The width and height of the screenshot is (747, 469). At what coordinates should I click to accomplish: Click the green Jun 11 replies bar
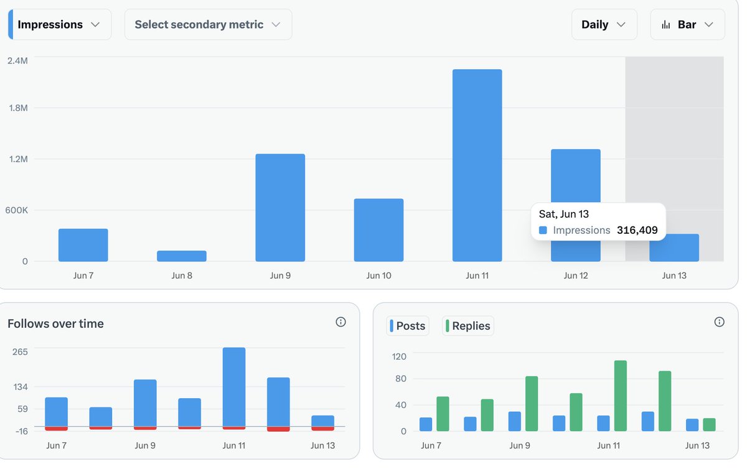pos(620,396)
